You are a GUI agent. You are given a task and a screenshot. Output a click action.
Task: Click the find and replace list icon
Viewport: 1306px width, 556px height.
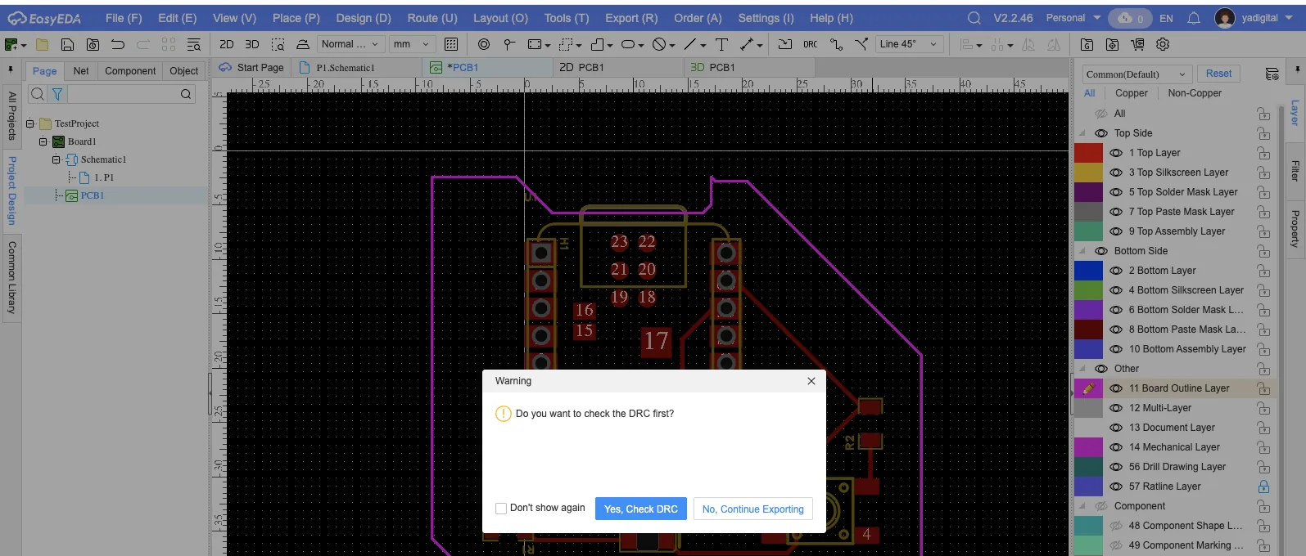pos(194,44)
